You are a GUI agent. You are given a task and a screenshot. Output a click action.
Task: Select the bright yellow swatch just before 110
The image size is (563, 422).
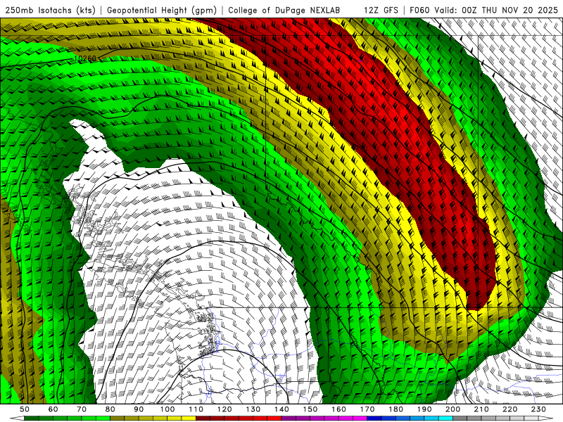(x=189, y=418)
